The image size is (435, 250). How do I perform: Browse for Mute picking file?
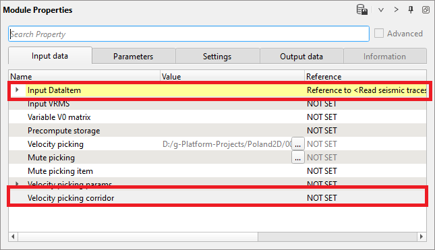pyautogui.click(x=297, y=158)
